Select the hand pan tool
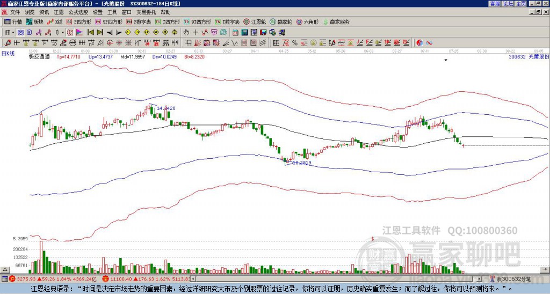Screen dimensions: 550x294 [186, 32]
